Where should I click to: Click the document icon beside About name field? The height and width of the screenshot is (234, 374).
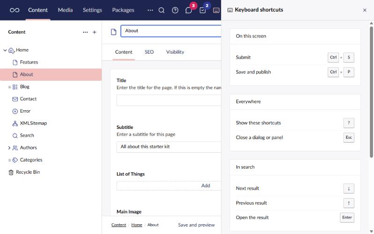tap(114, 32)
